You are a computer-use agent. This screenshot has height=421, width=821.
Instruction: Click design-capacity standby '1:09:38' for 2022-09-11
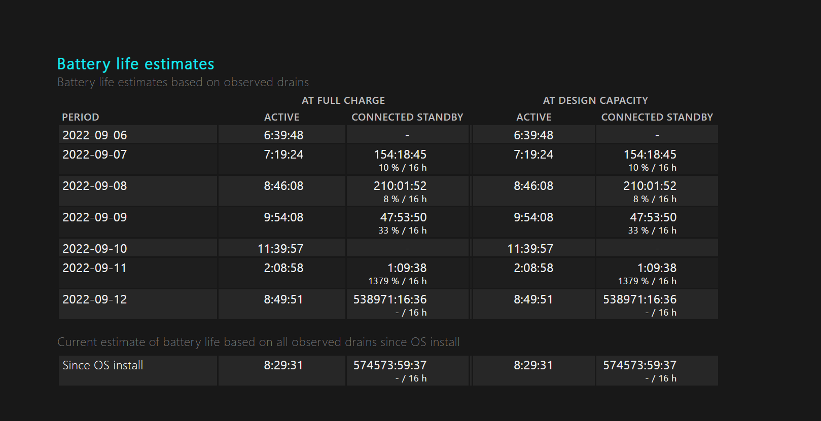pos(657,268)
